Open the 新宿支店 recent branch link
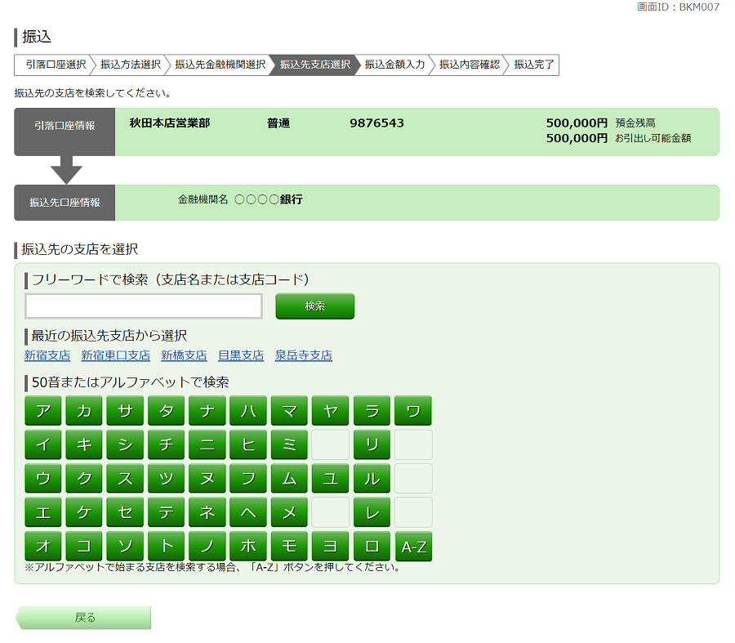This screenshot has height=643, width=735. [x=47, y=355]
